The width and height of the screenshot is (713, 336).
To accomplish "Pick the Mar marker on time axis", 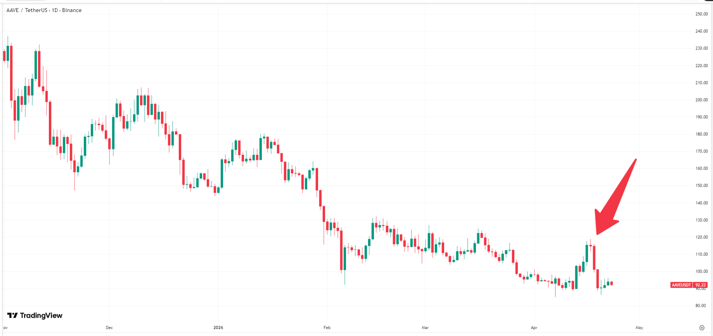I will tap(425, 327).
